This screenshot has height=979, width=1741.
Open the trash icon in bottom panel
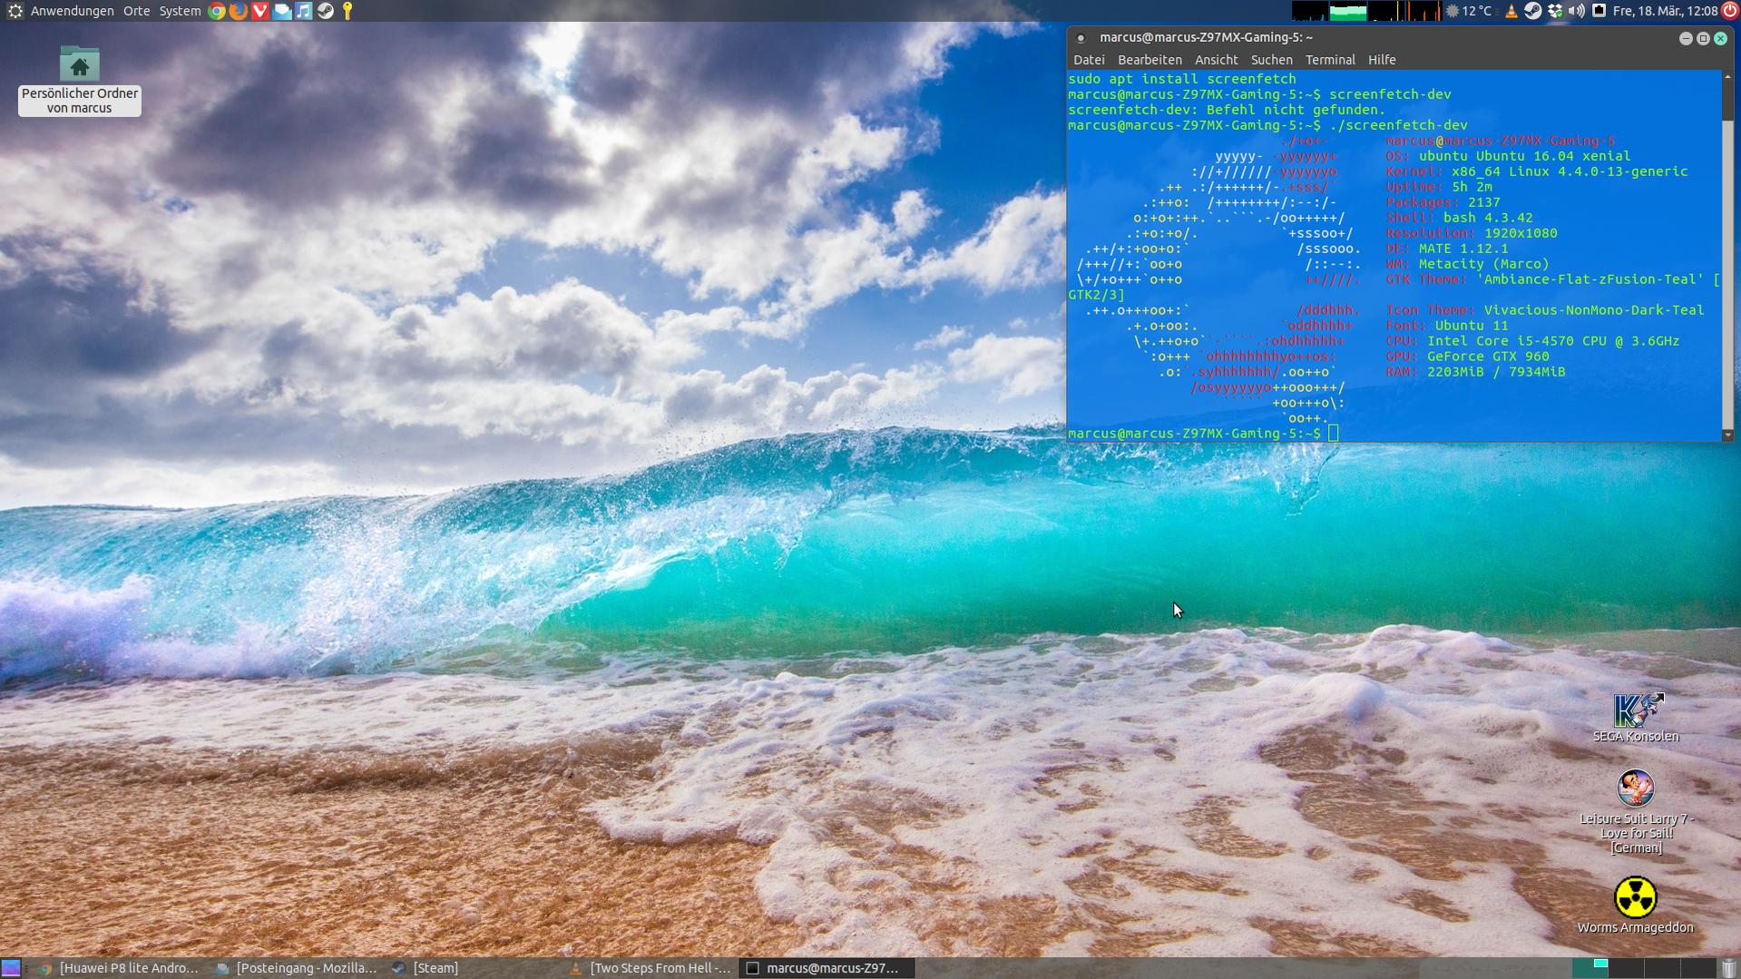pyautogui.click(x=1729, y=968)
